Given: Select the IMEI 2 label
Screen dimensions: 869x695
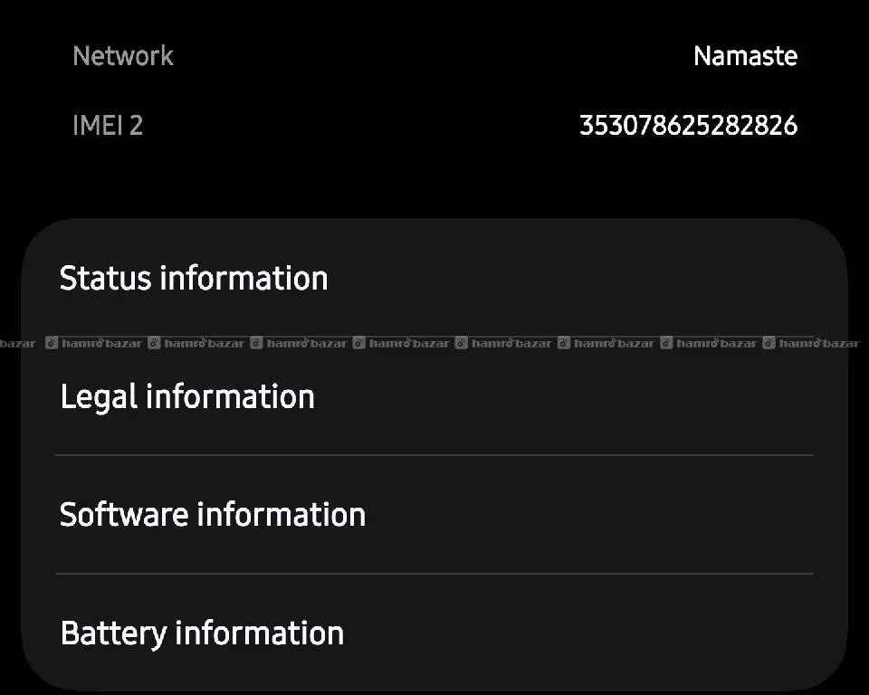Looking at the screenshot, I should 108,125.
